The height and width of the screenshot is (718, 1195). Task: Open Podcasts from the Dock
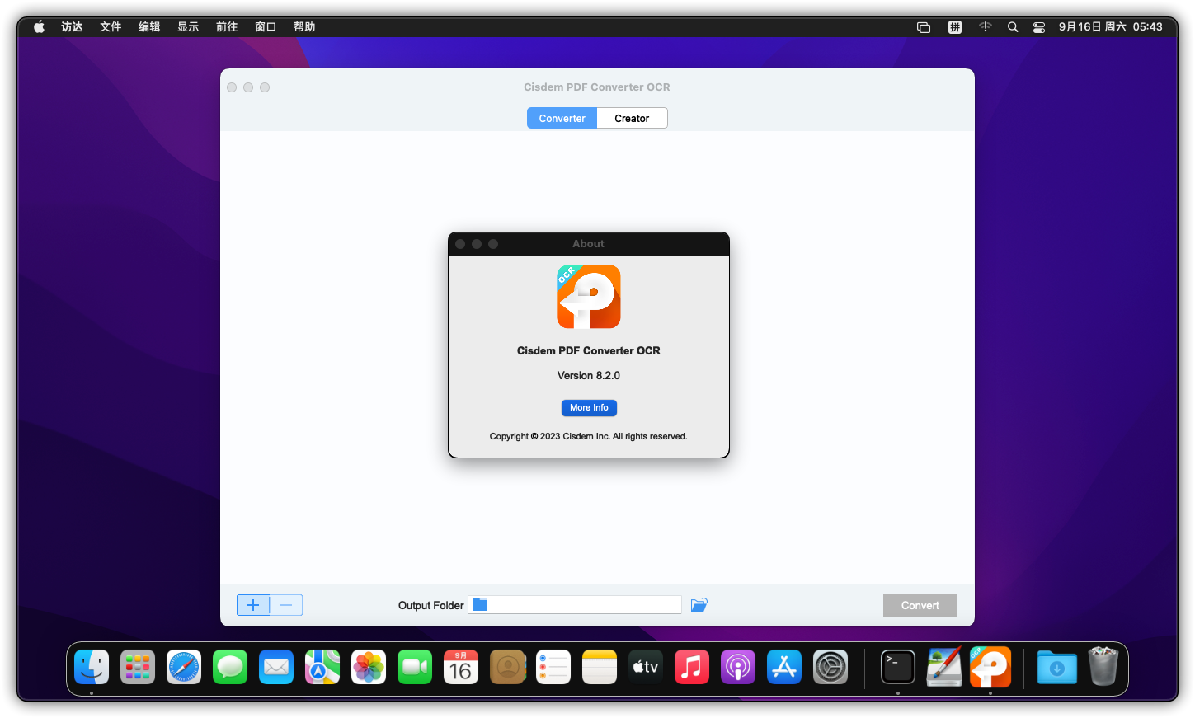(x=738, y=667)
